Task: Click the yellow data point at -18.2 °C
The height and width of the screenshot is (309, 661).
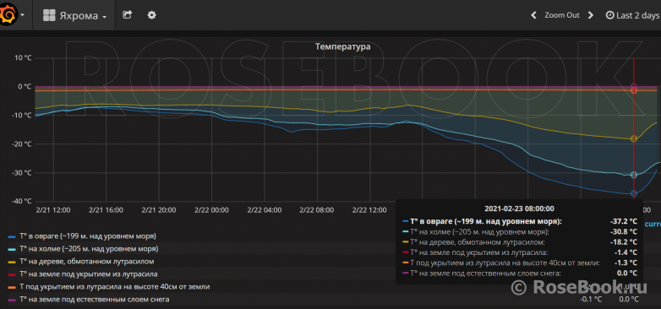Action: 634,138
